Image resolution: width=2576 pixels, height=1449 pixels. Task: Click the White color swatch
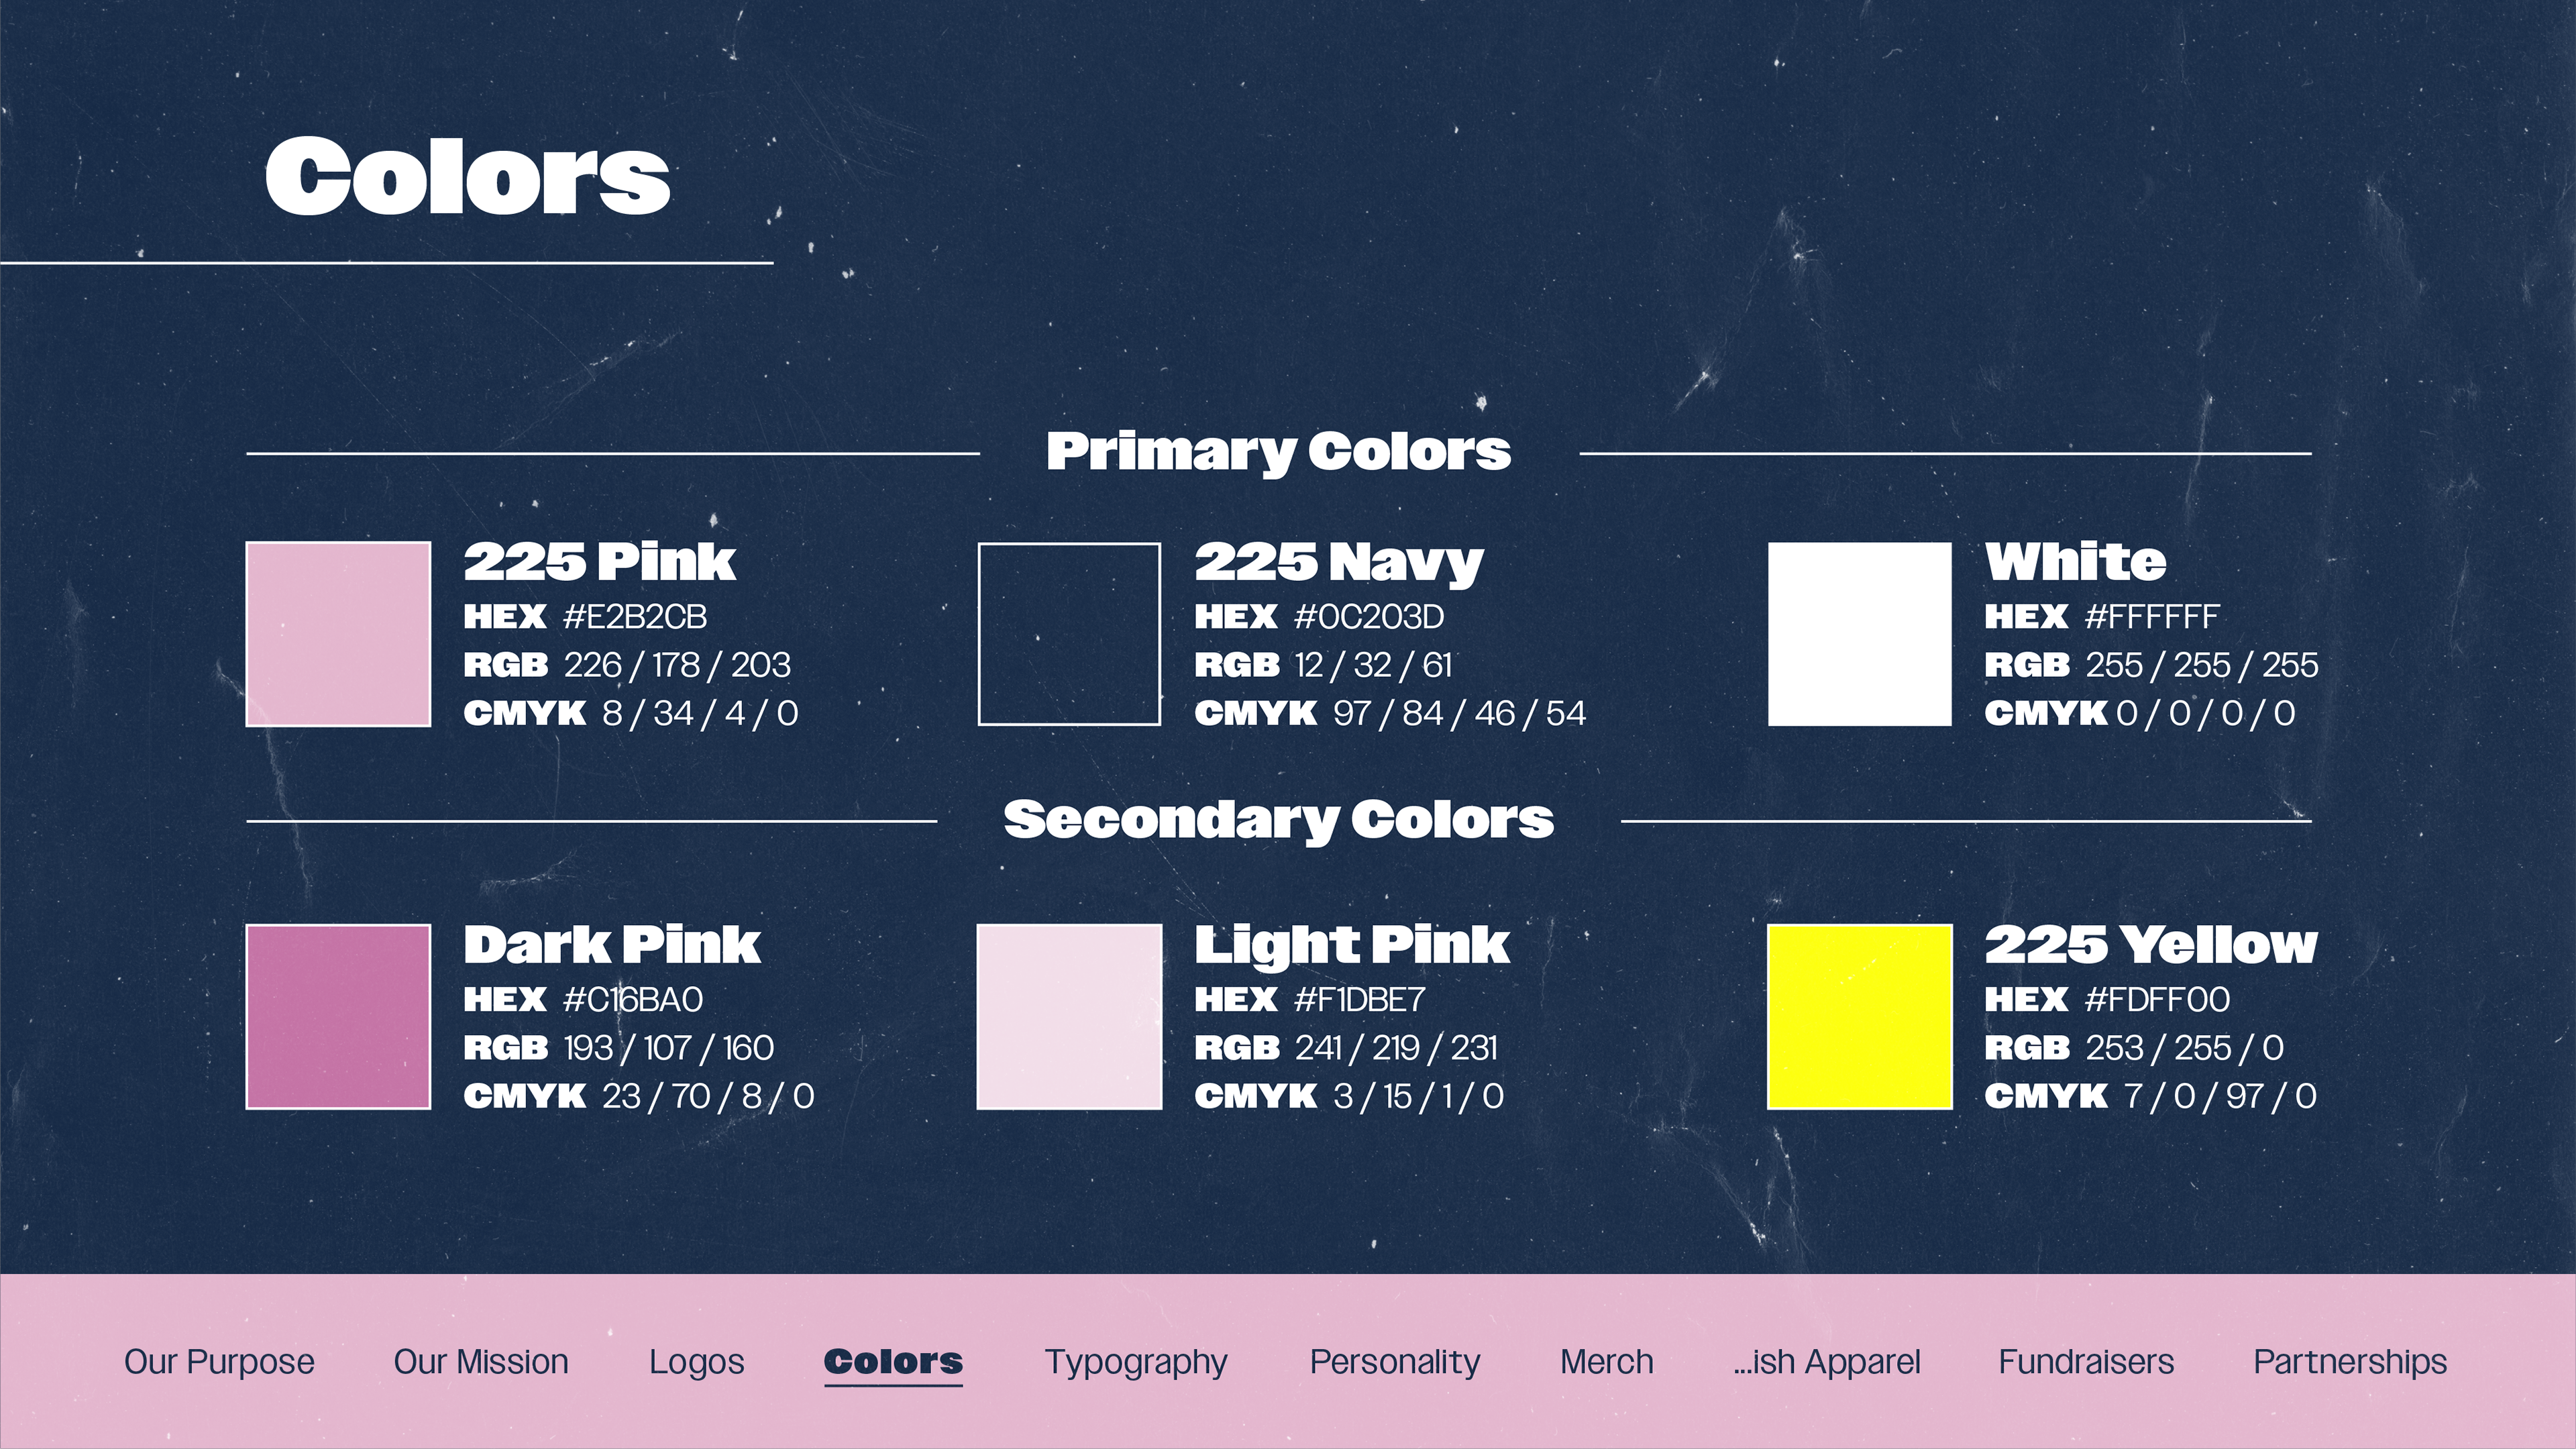1859,634
